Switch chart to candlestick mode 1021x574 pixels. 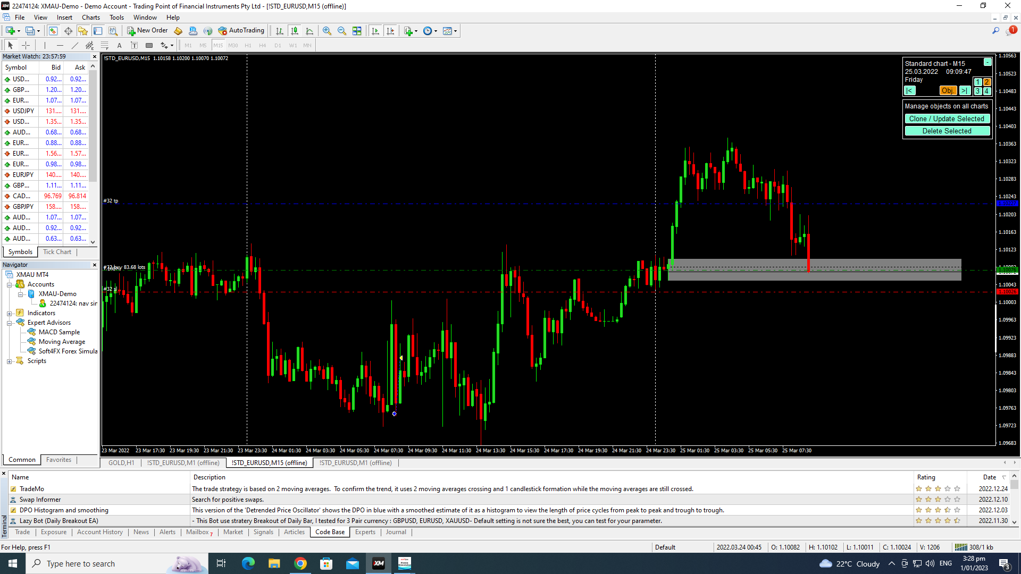pos(295,31)
